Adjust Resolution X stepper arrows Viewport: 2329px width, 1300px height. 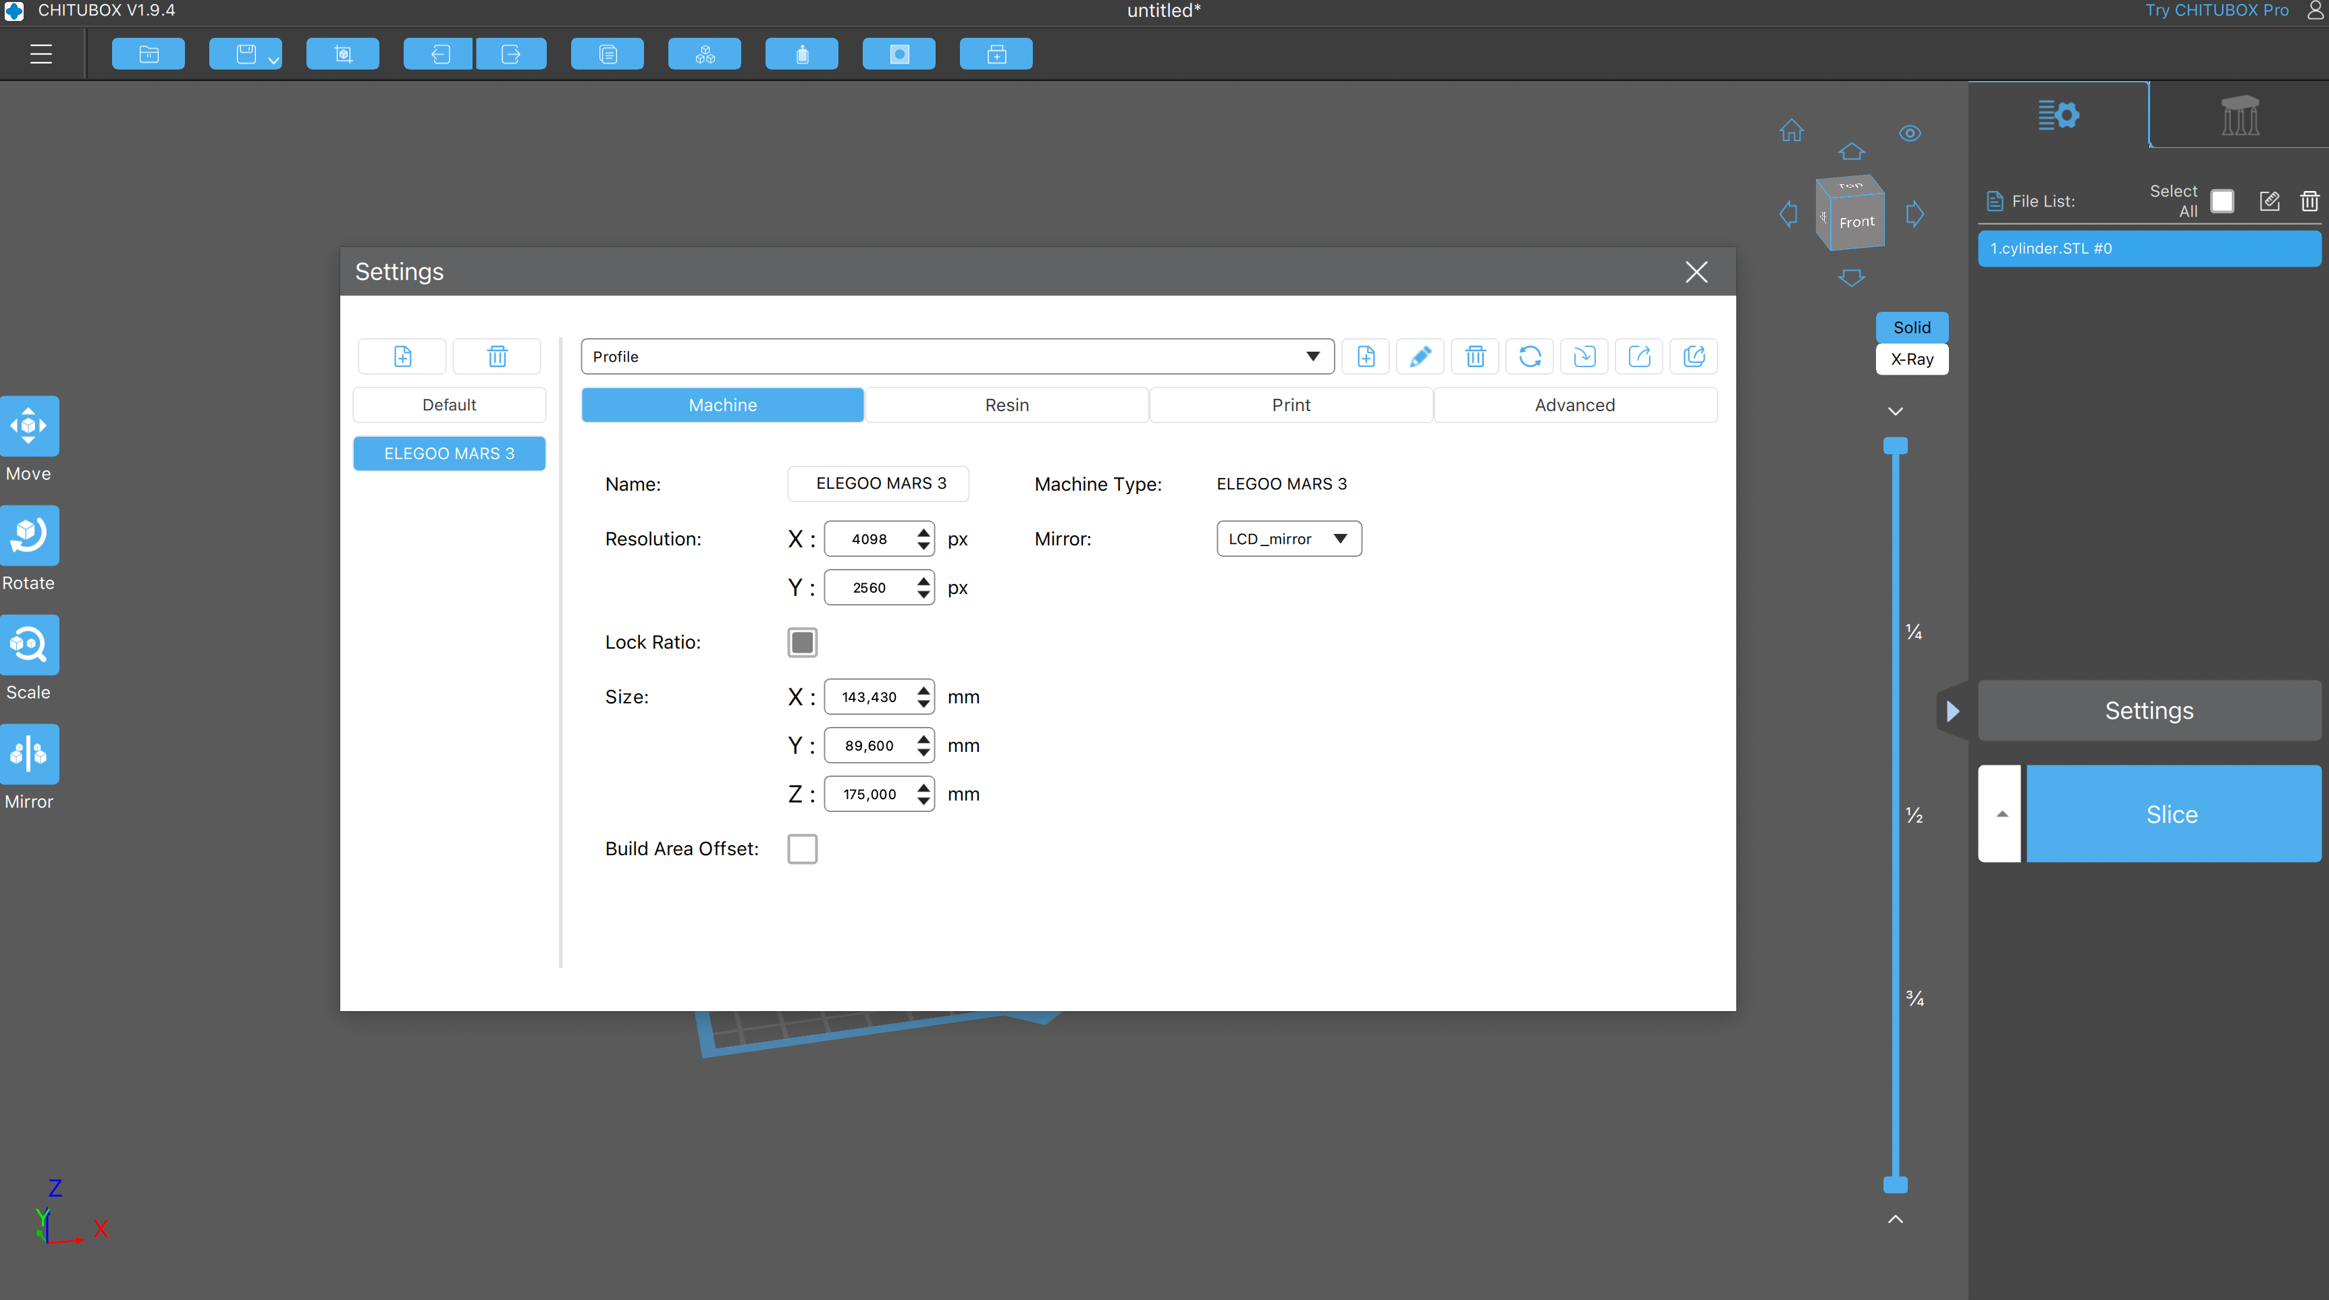coord(923,539)
